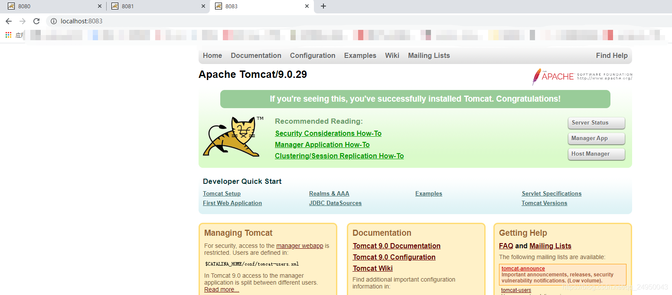
Task: Click the Server Status button
Action: [x=597, y=123]
